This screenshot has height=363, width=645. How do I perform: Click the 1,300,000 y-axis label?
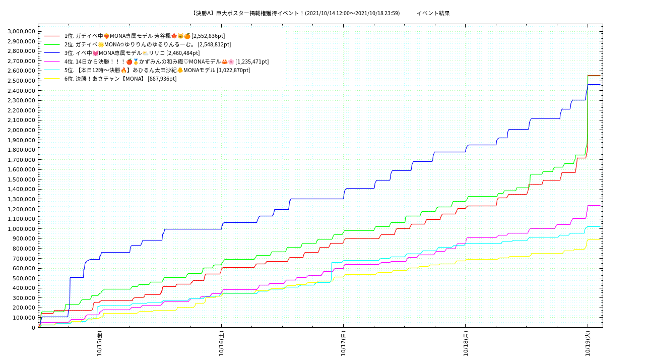22,199
